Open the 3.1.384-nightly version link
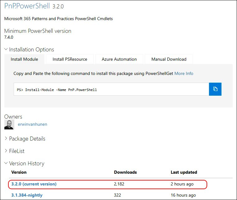This screenshot has width=237, height=200. click(x=27, y=195)
